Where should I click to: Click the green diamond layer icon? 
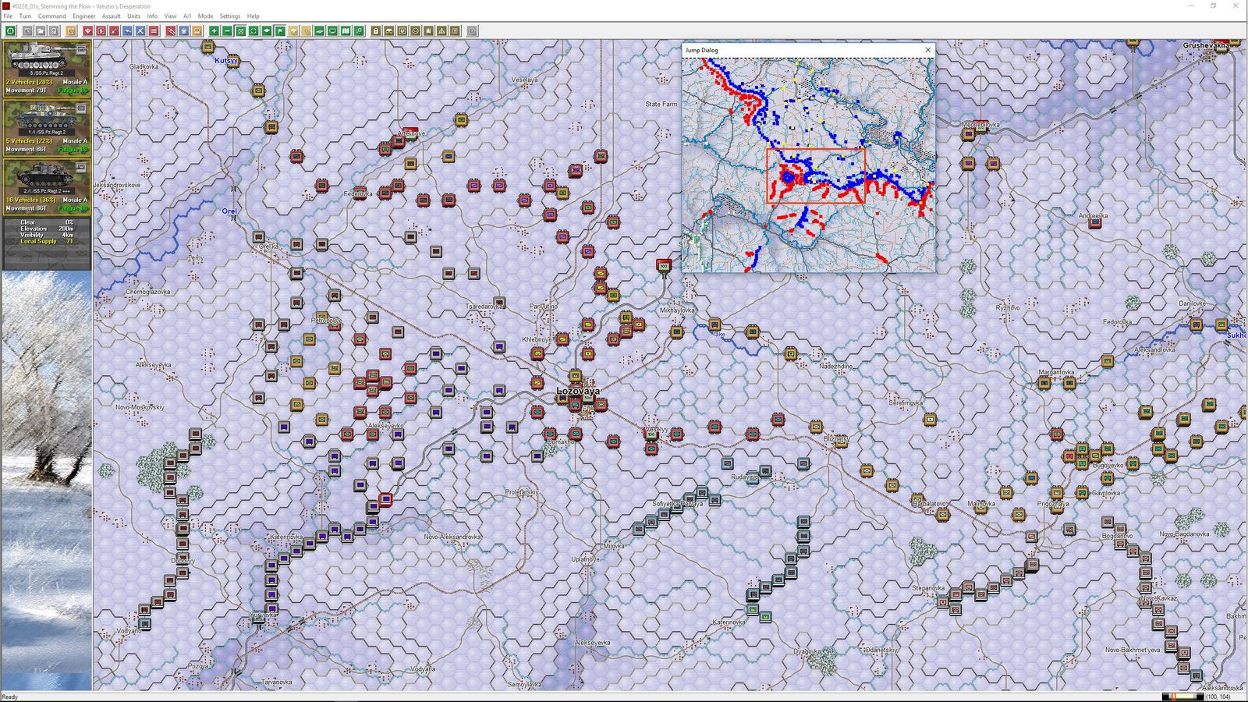(x=267, y=31)
